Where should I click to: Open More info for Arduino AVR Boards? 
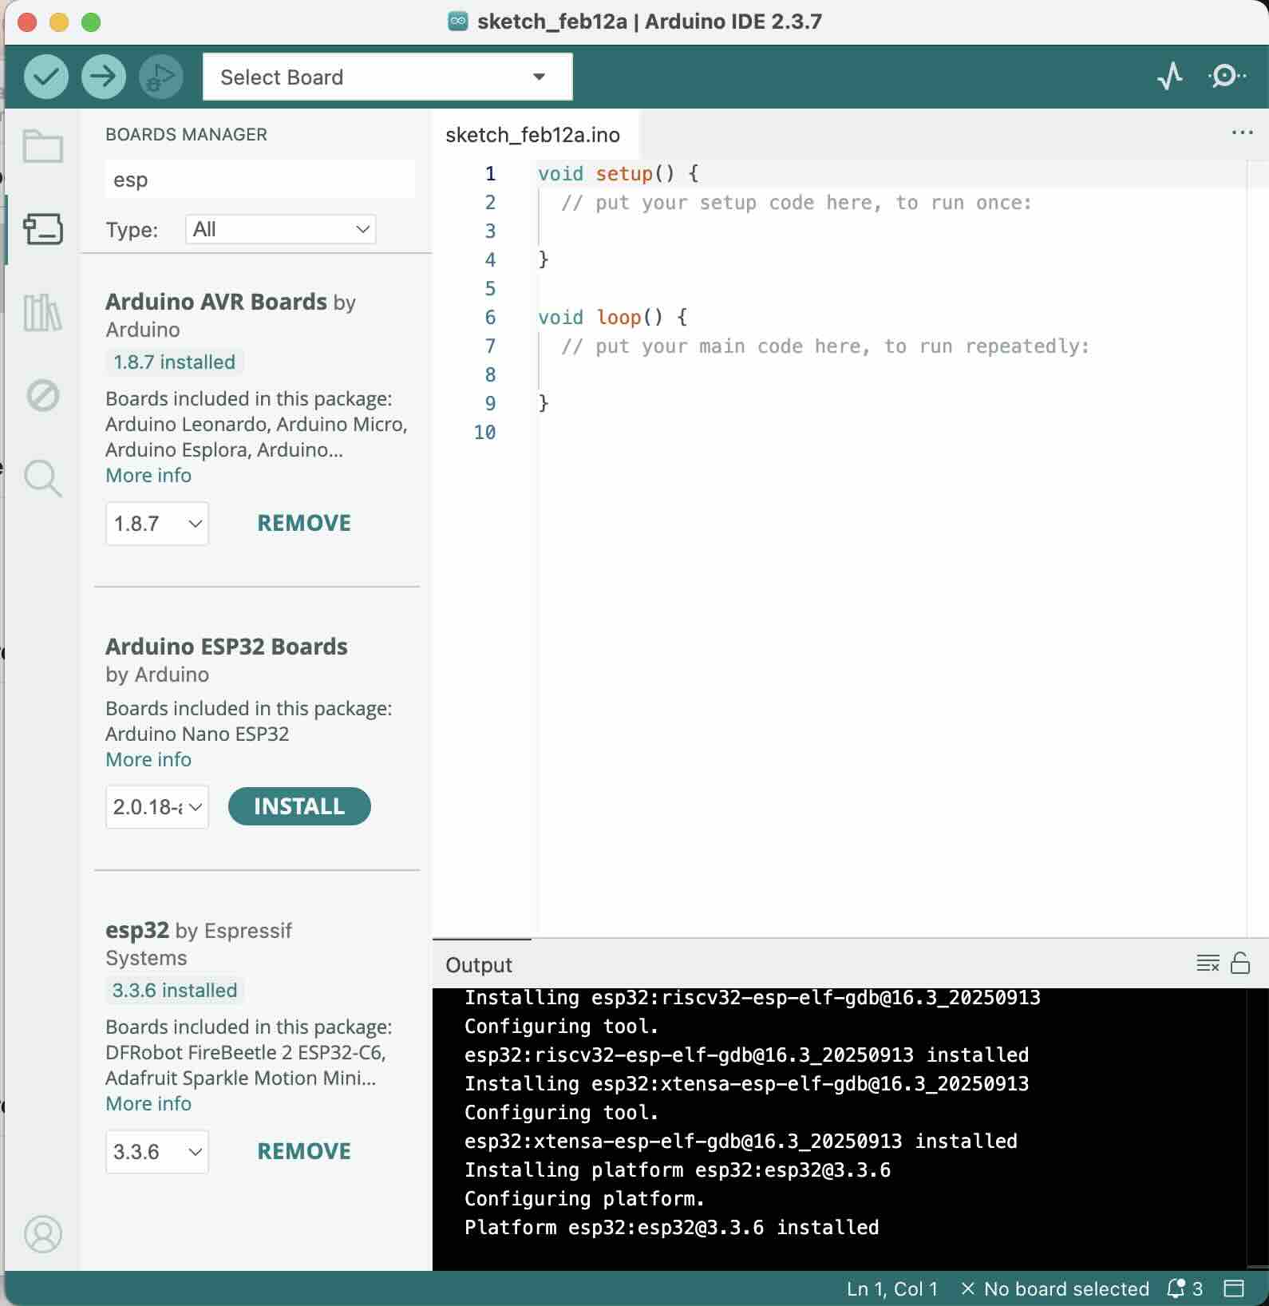coord(148,476)
